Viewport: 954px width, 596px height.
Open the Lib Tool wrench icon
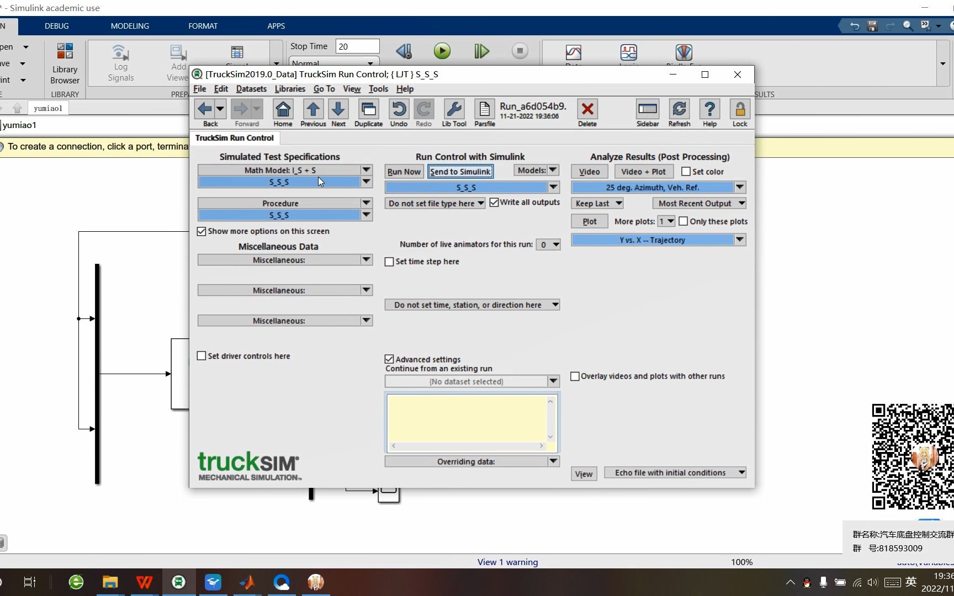coord(454,109)
